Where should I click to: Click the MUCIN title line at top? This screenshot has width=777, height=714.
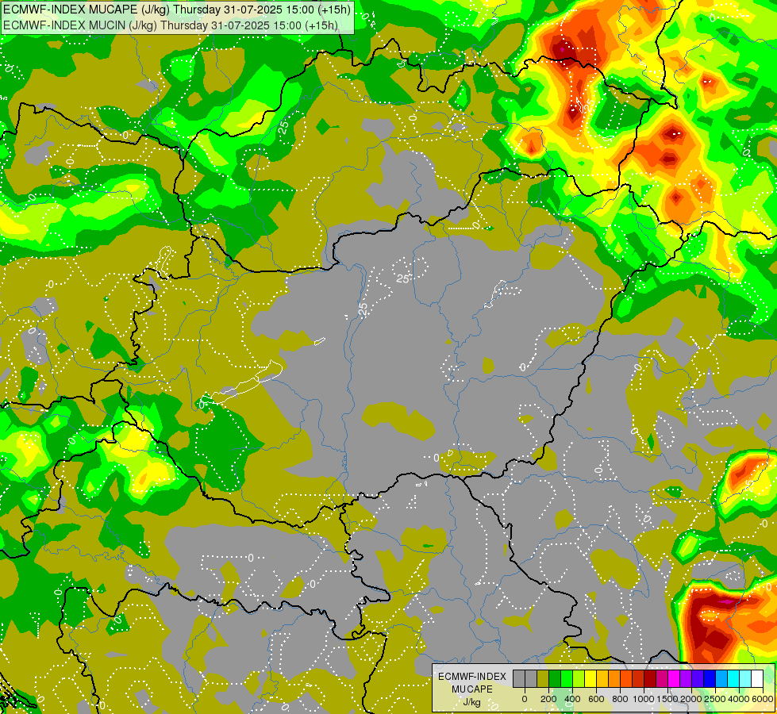(x=171, y=25)
